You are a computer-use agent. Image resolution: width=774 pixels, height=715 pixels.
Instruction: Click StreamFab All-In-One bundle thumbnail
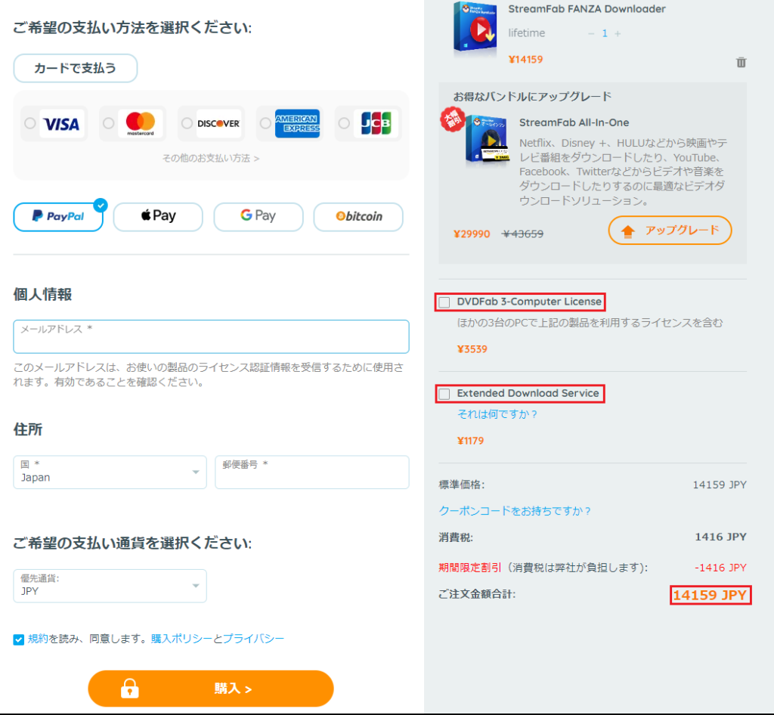click(488, 140)
